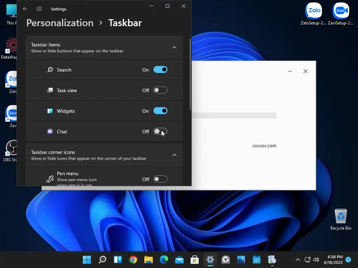Image resolution: width=358 pixels, height=268 pixels.
Task: Click the network icon in system tray
Action: click(308, 260)
